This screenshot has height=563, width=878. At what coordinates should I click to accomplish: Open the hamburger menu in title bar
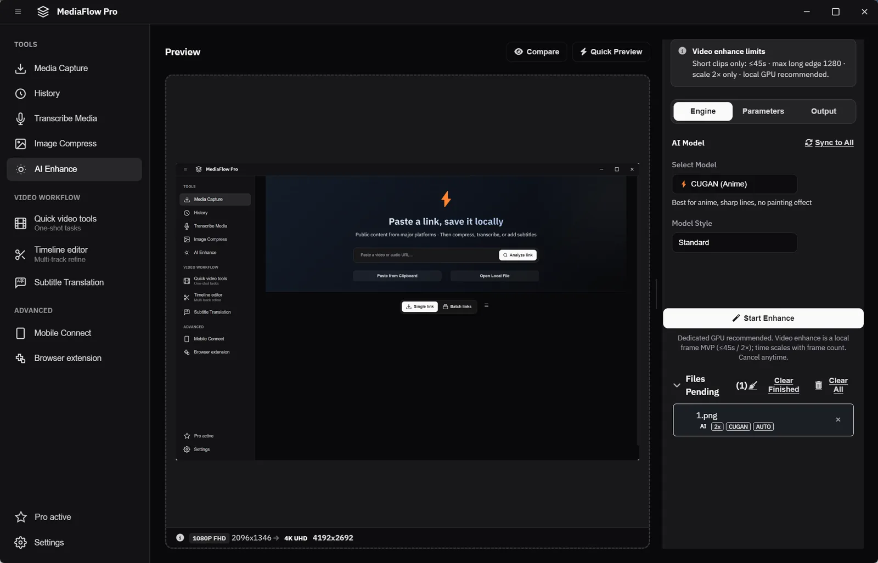point(18,12)
